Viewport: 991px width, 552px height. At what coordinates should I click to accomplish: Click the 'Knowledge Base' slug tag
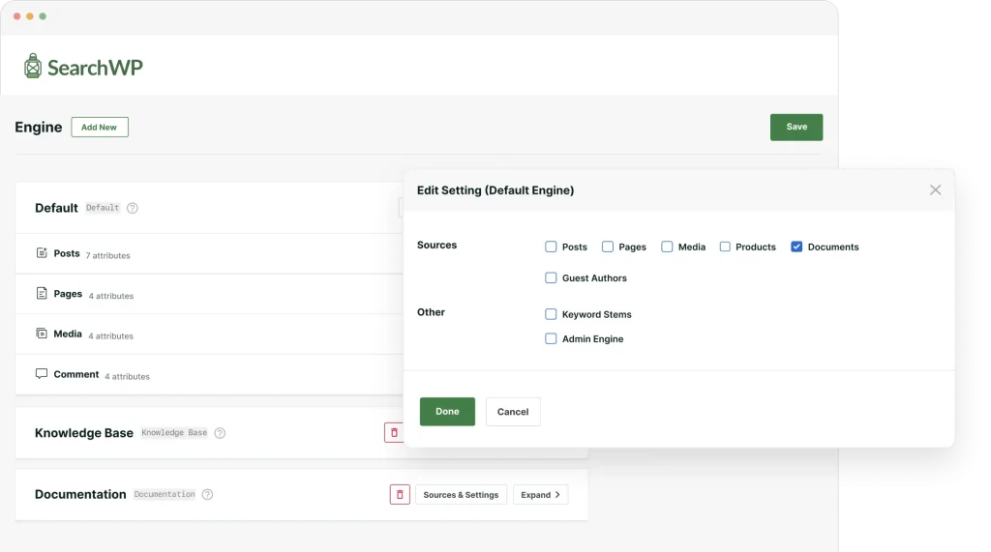pos(174,433)
